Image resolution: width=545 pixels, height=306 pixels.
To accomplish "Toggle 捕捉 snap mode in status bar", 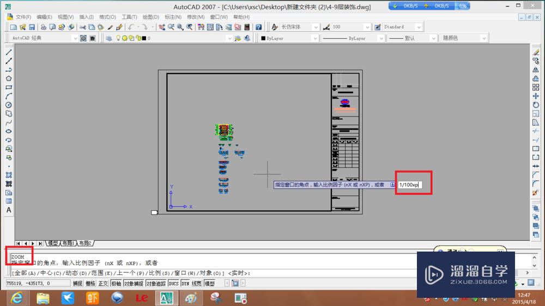I will click(x=77, y=284).
